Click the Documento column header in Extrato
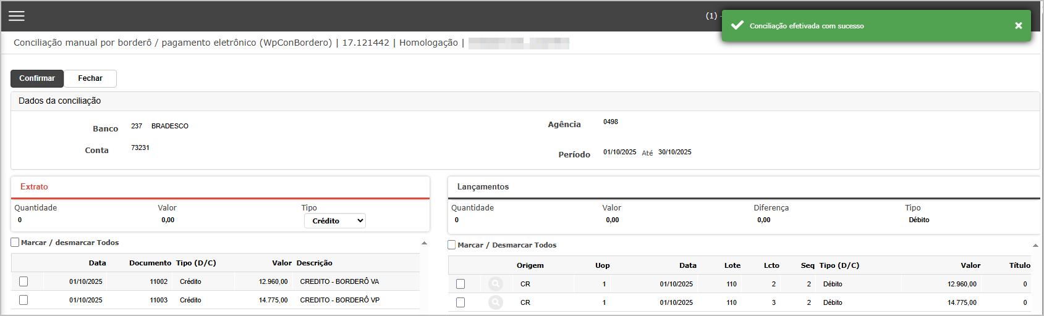The height and width of the screenshot is (316, 1044). [x=150, y=263]
